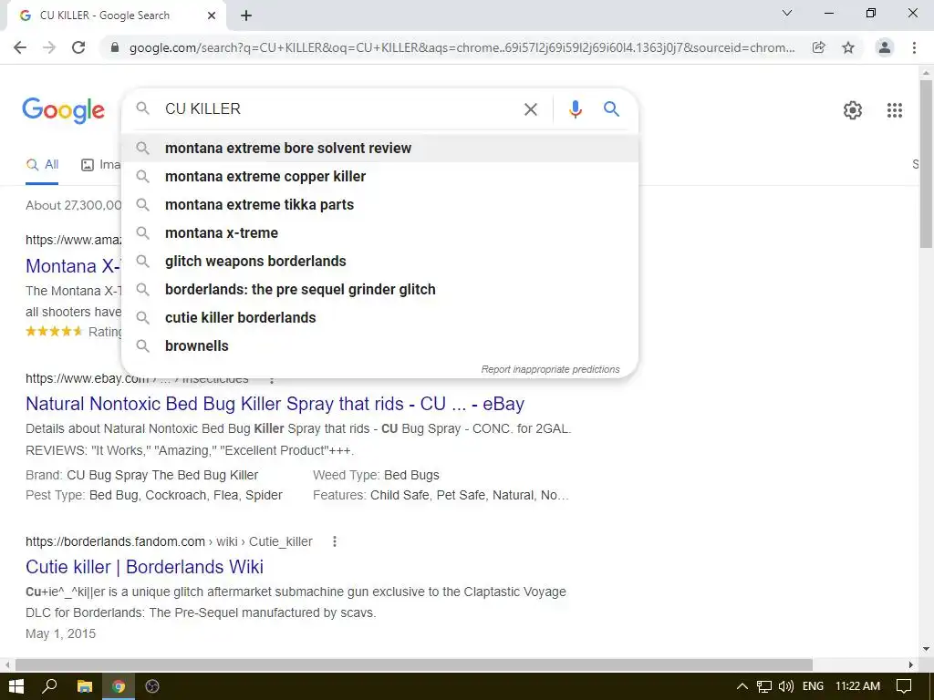Screen dimensions: 934x700
Task: Click the browser back arrow
Action: pos(20,47)
